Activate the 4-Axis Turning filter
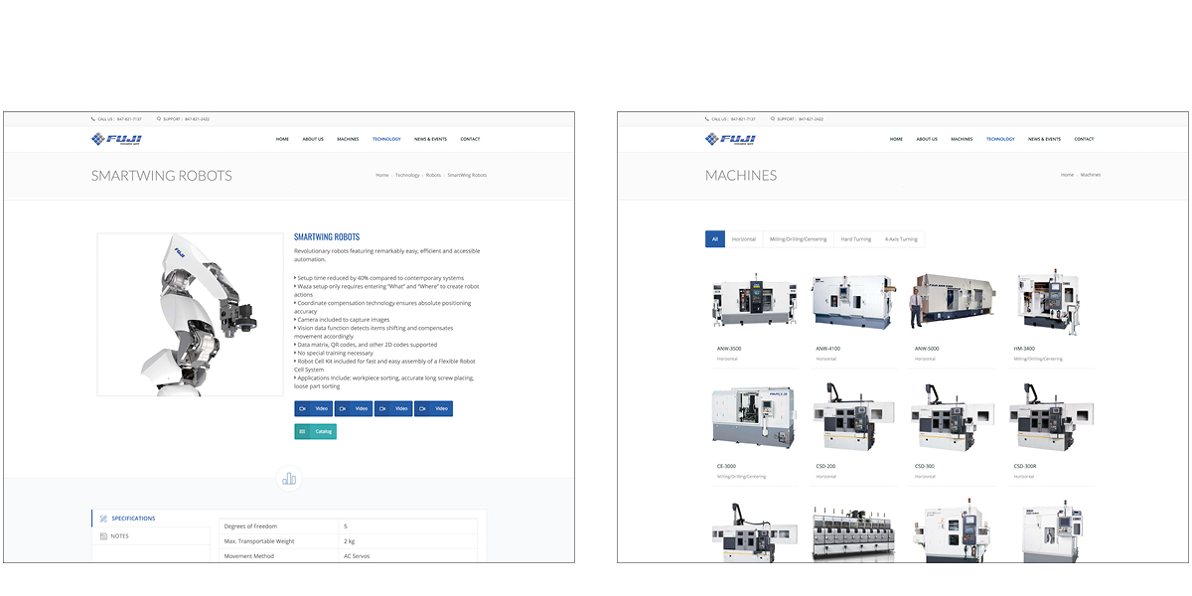This screenshot has height=596, width=1192. click(899, 238)
